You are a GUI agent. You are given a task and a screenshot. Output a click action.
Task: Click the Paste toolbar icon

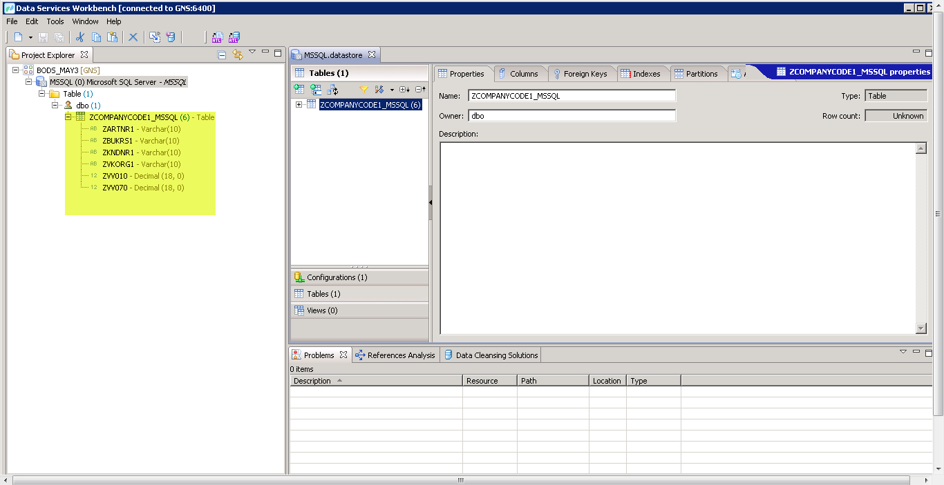(112, 37)
